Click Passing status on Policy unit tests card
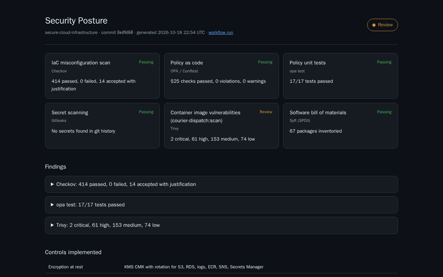Screen dimensions: 443x277 [x=384, y=62]
